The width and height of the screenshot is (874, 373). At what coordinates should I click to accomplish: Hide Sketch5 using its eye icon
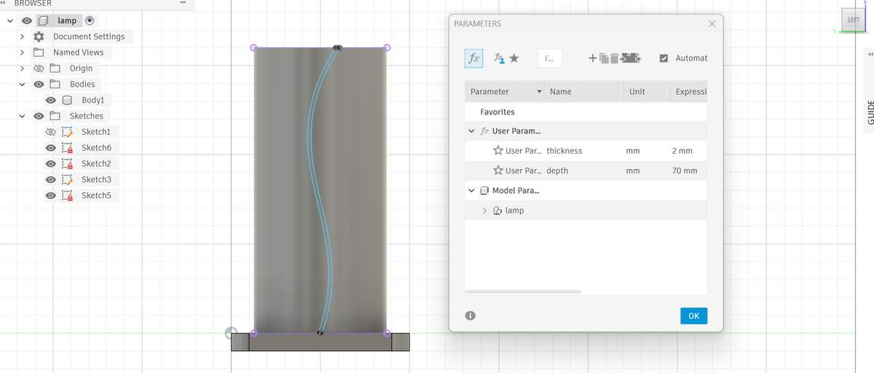pos(51,195)
